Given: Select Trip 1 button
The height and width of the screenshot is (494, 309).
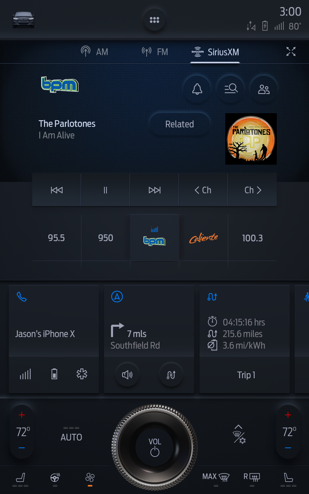Looking at the screenshot, I should pyautogui.click(x=246, y=375).
